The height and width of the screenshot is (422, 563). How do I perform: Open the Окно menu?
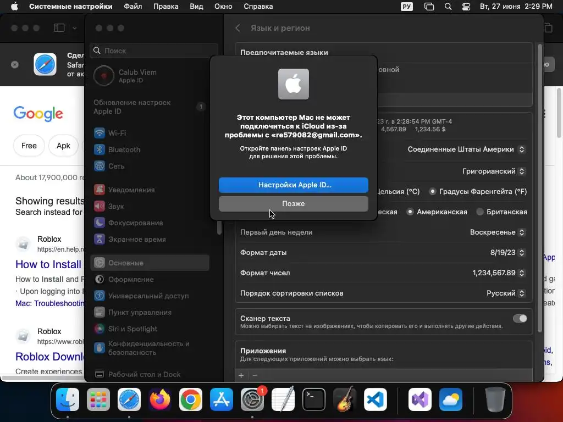223,7
